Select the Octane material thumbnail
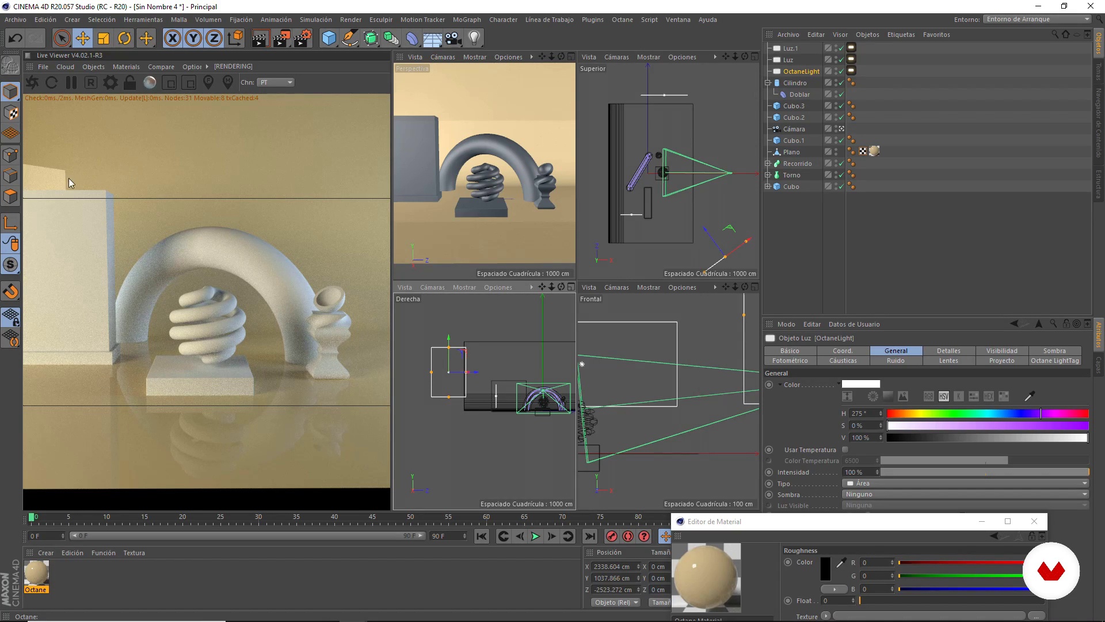Screen dimensions: 1105x622 click(36, 573)
